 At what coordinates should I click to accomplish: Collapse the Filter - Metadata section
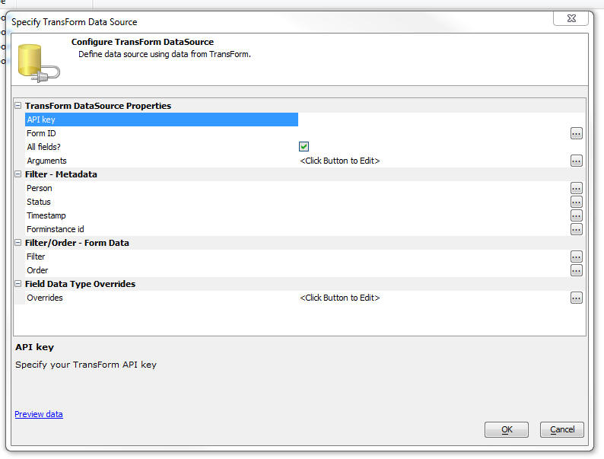click(x=17, y=174)
